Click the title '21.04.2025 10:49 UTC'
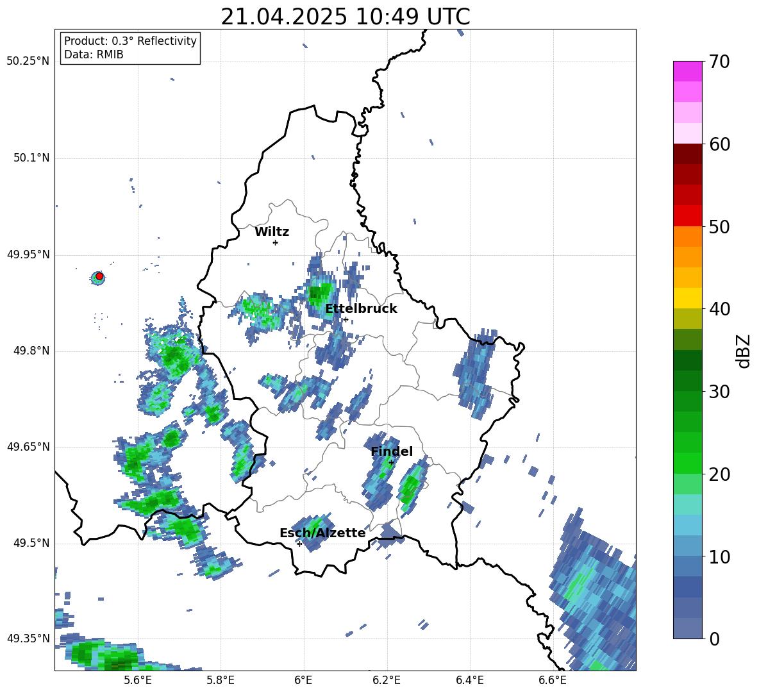 (345, 17)
